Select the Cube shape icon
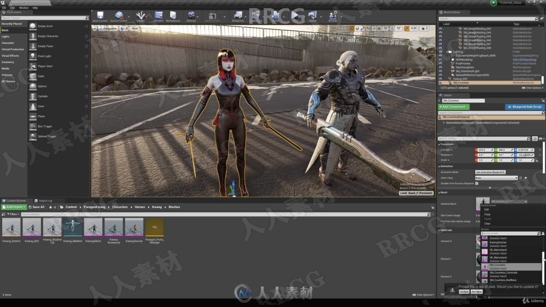This screenshot has width=546, height=307. click(x=33, y=76)
